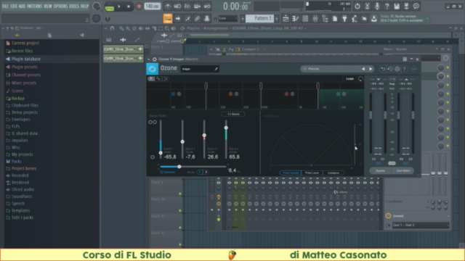Viewport: 465px width, 261px height.
Task: Open the Ozone undo history icon
Action: (390, 69)
